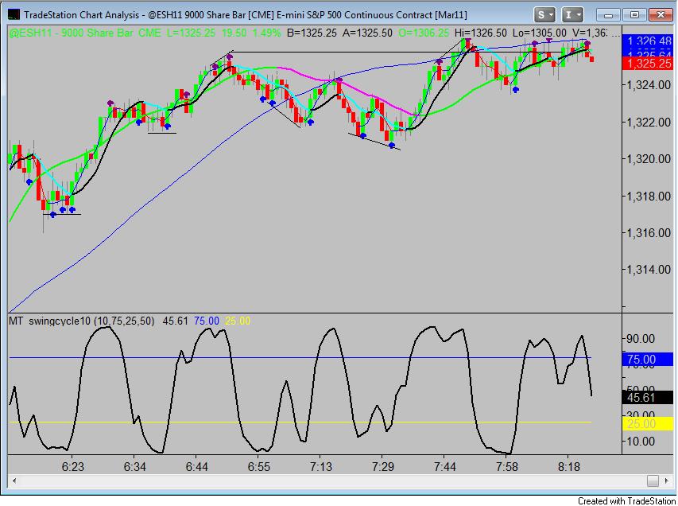Minimize the Chart Analysis window
This screenshot has height=506, width=678.
608,15
